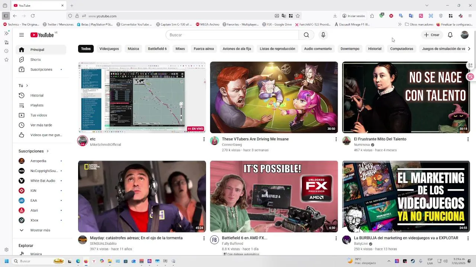Open the Xbox subscription channel
The image size is (476, 267).
click(x=41, y=220)
